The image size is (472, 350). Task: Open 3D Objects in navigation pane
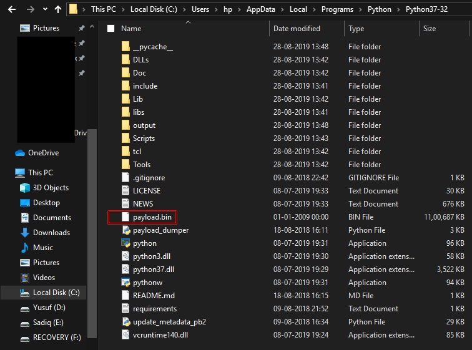pos(44,188)
